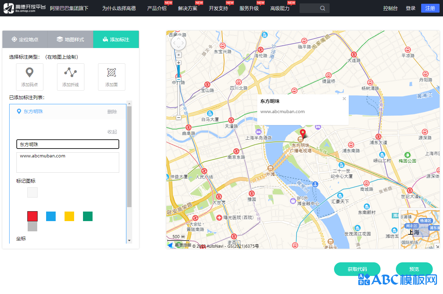Screen dimensions: 443x294
Task: Click the 上海半岛酒店 hotel icon
Action: coord(259,131)
